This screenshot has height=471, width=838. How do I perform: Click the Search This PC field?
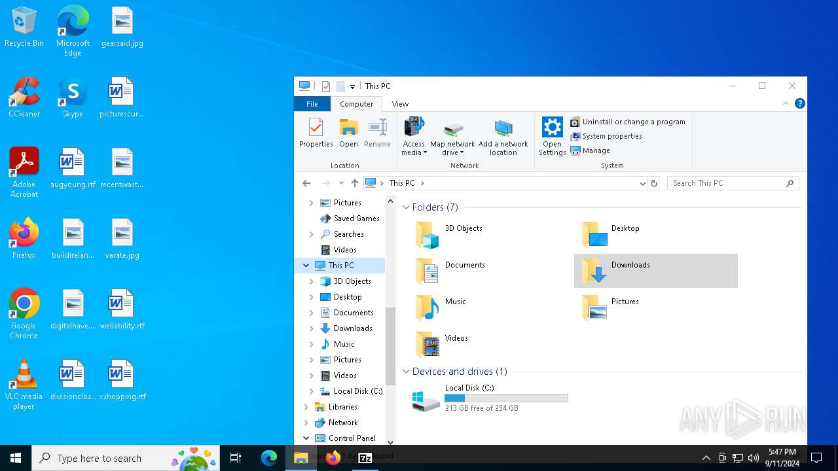733,183
